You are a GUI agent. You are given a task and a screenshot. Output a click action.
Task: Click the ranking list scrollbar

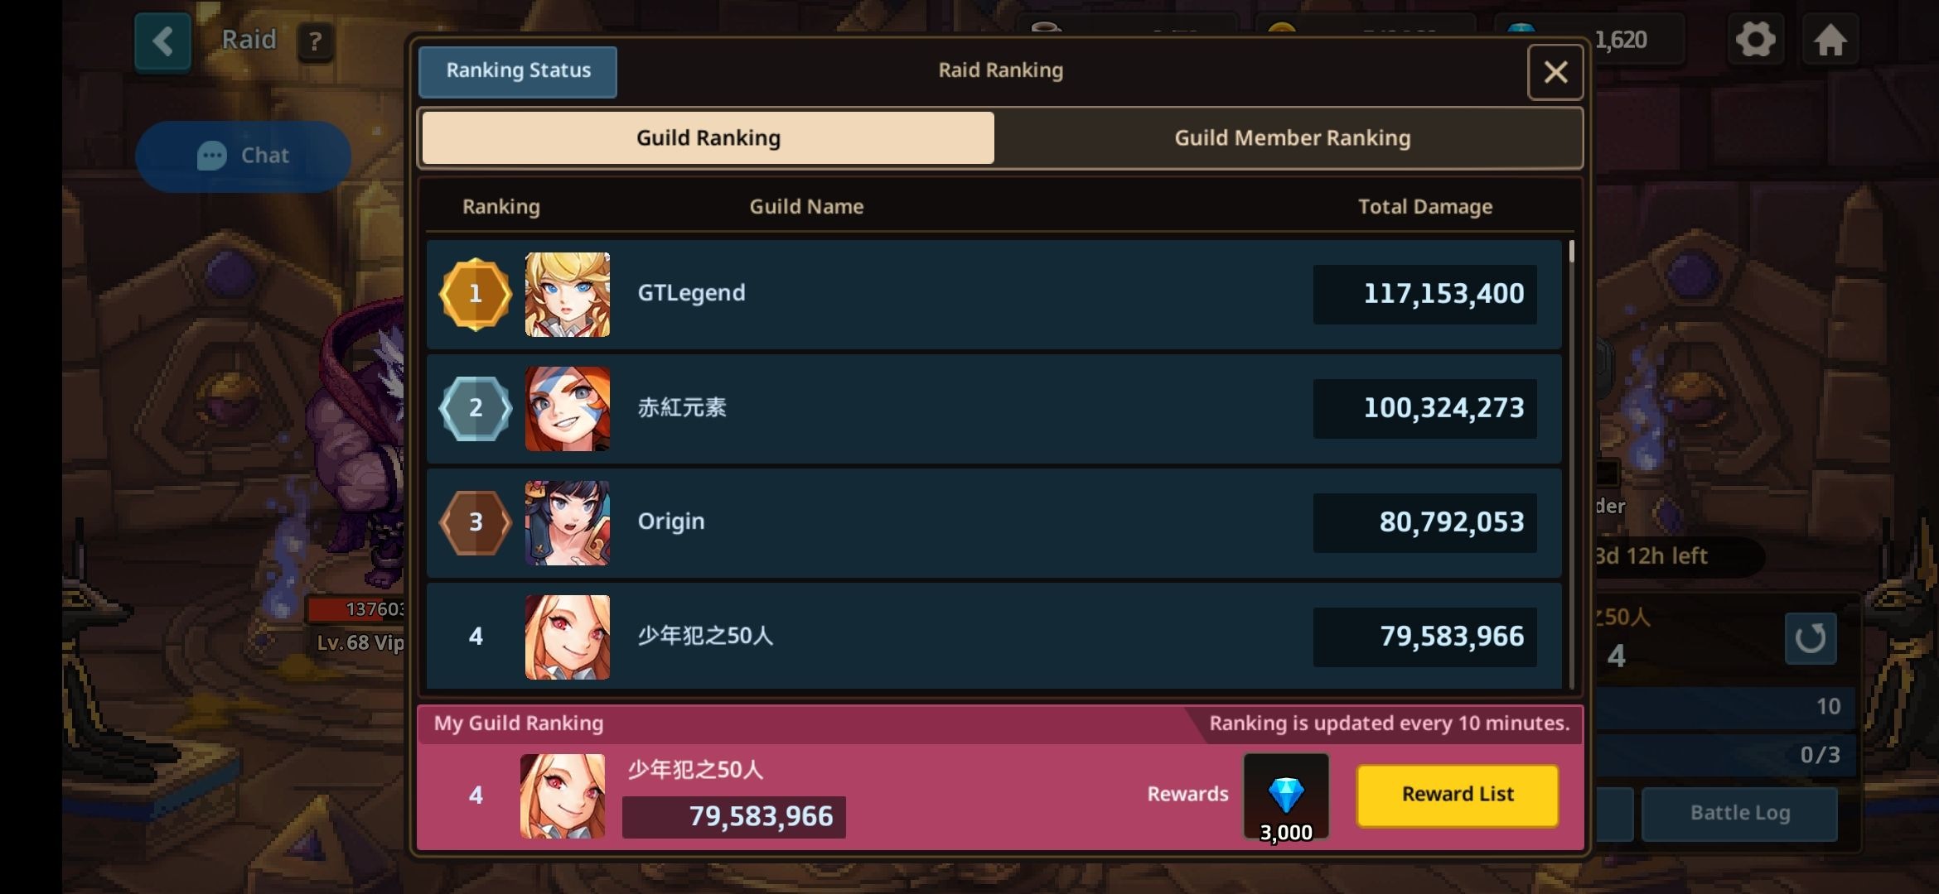(1571, 464)
